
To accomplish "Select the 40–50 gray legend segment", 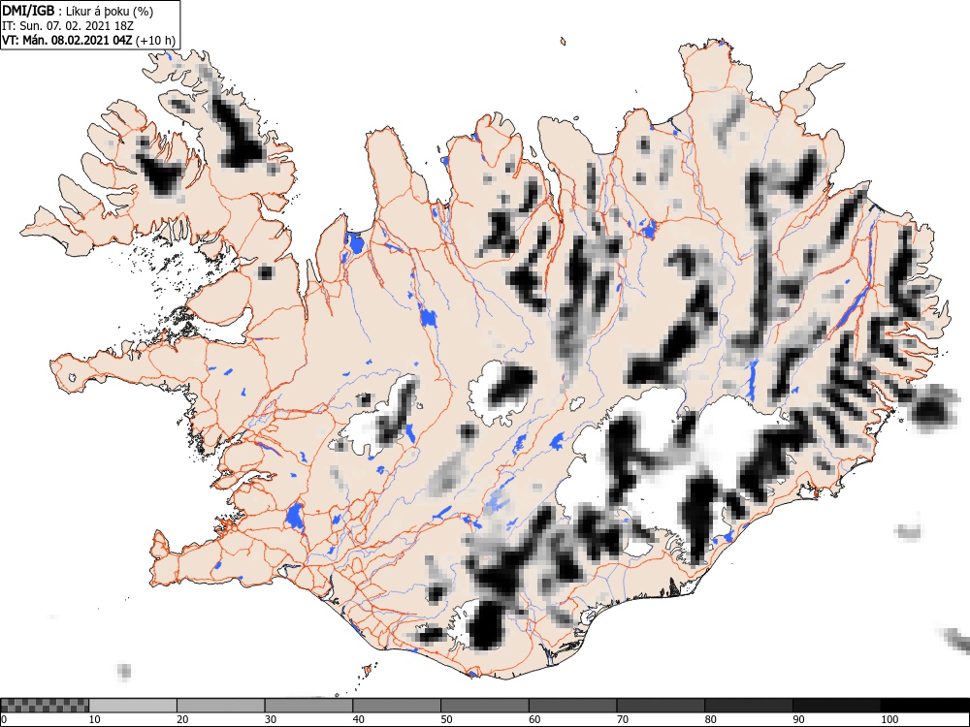I will (397, 706).
